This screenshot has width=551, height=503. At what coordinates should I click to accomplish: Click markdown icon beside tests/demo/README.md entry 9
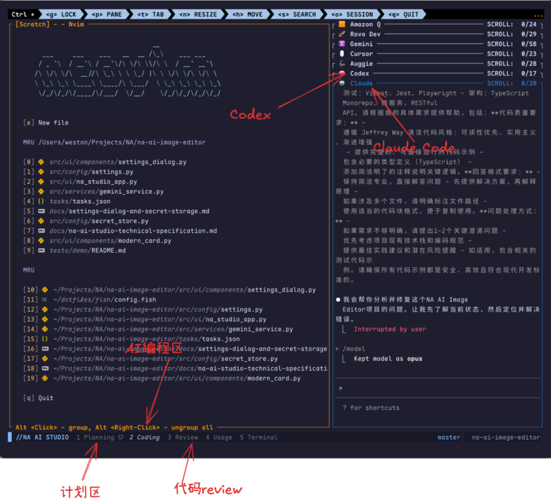click(x=41, y=250)
